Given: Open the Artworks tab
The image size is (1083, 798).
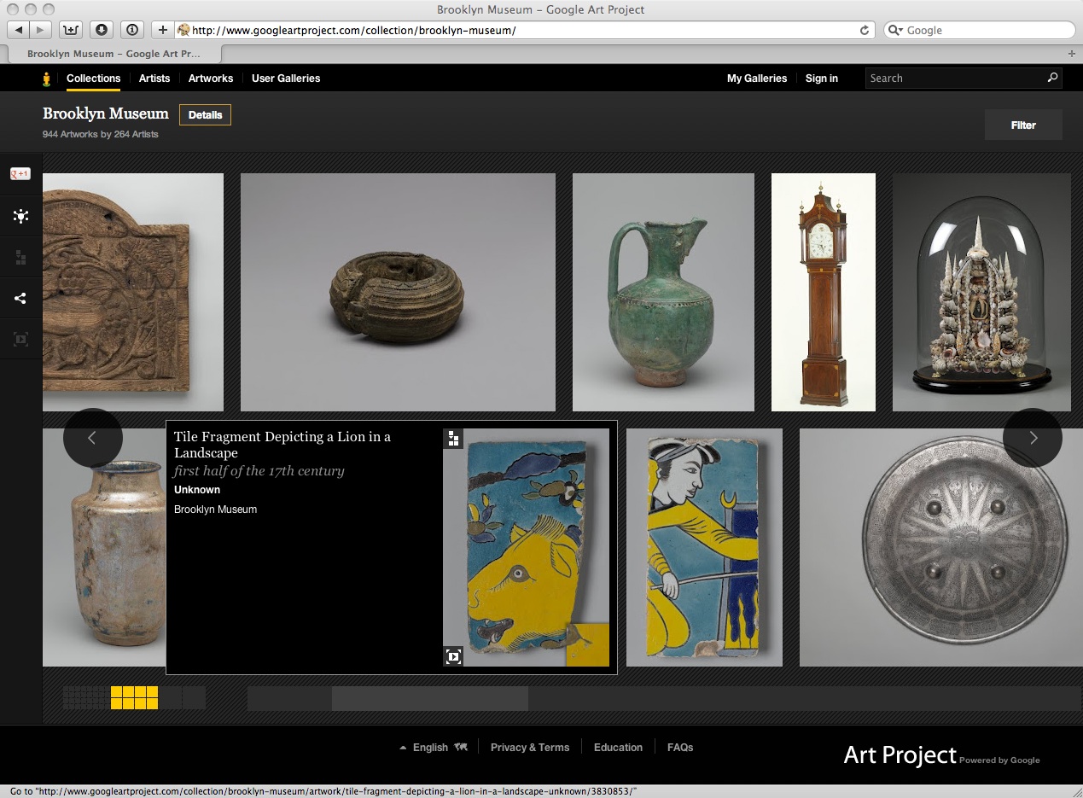Looking at the screenshot, I should pos(211,79).
